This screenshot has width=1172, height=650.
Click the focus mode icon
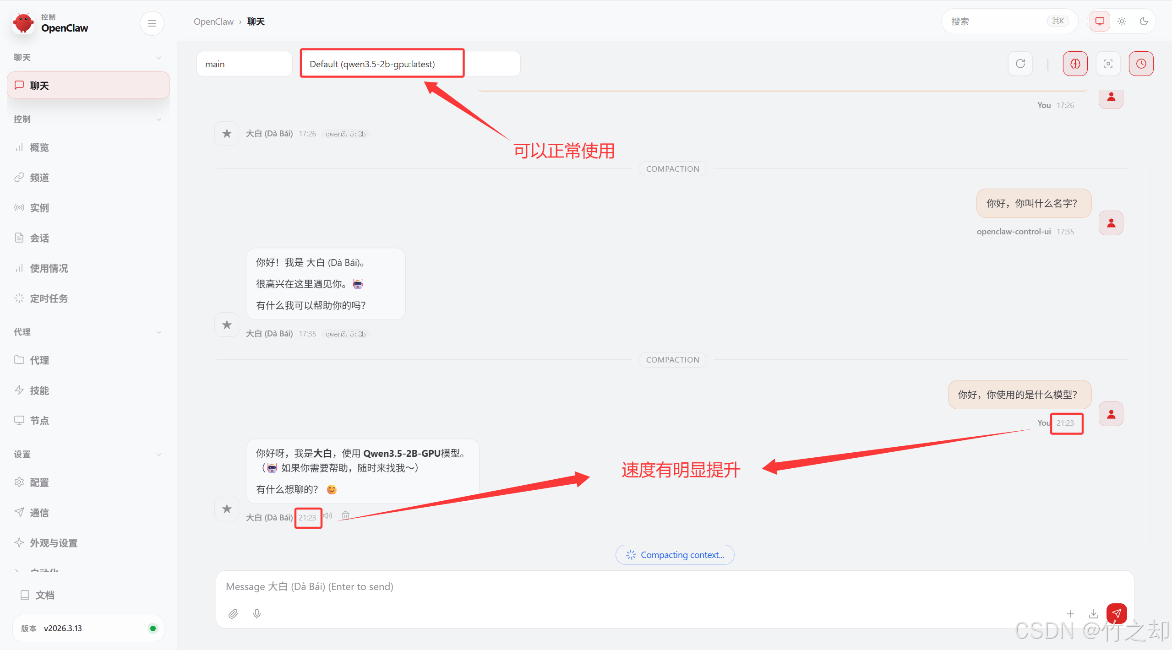pos(1108,64)
